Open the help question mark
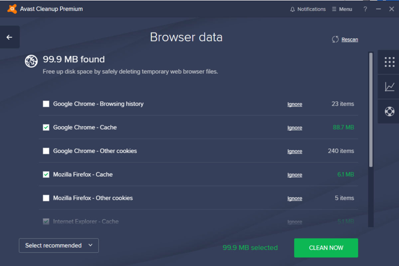 365,9
